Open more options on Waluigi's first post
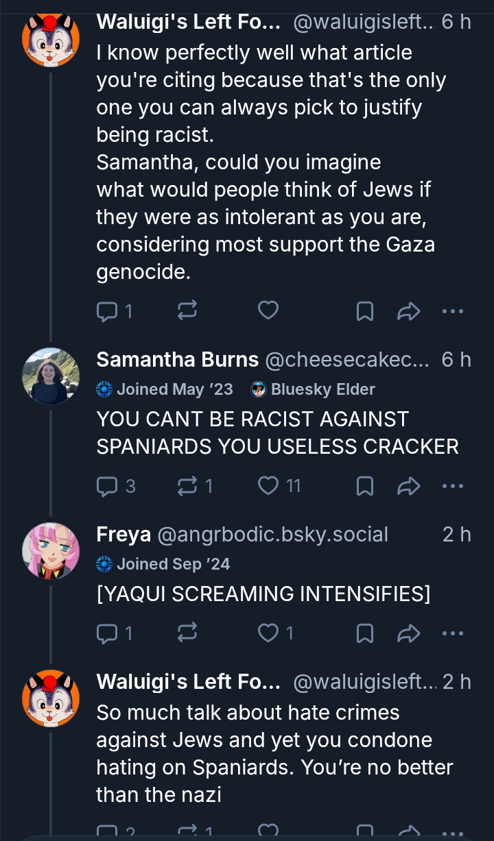The width and height of the screenshot is (494, 841). click(x=453, y=311)
